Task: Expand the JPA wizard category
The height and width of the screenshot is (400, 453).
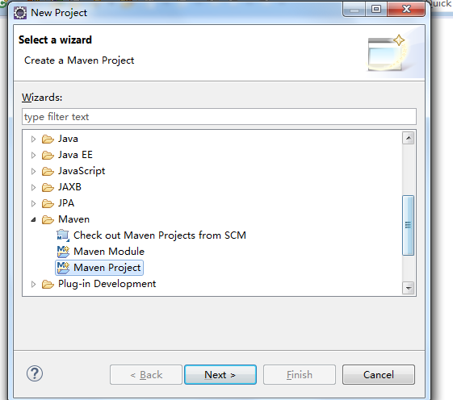Action: (x=33, y=204)
